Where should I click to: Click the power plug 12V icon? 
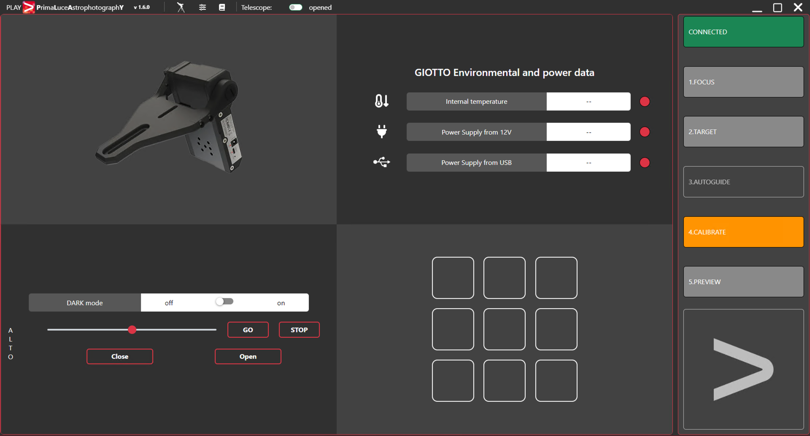click(x=382, y=132)
